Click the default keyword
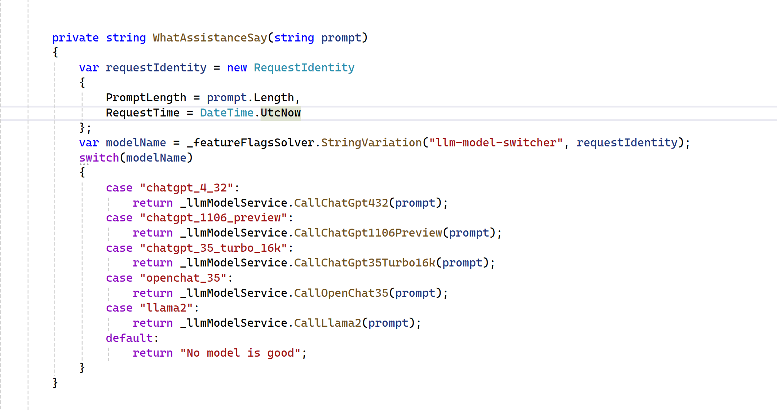 [129, 338]
